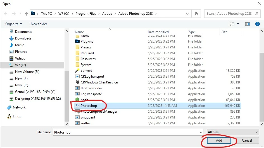Click navigation pane scroll down arrow
The image size is (264, 148).
[x=67, y=124]
